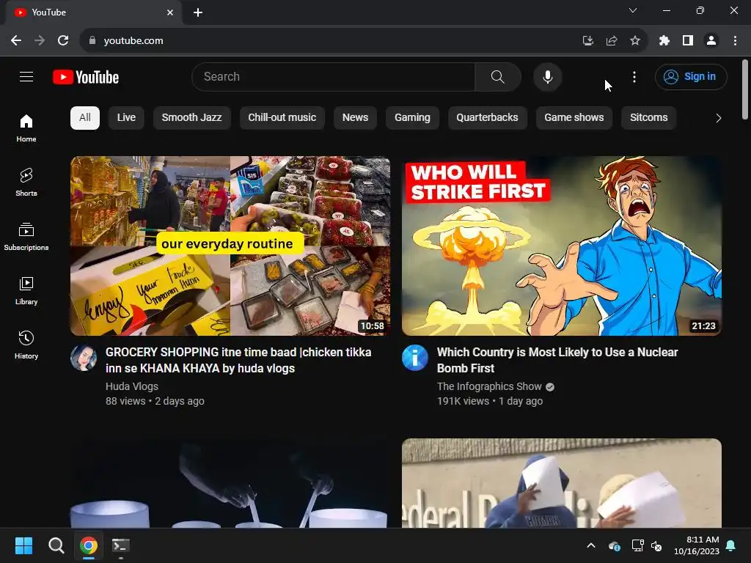This screenshot has height=563, width=751.
Task: Click the network tray icon
Action: (637, 545)
